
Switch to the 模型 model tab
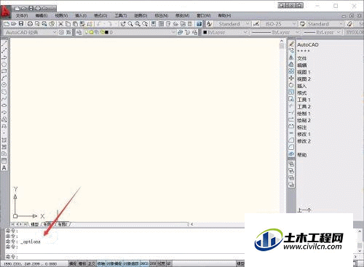(x=34, y=224)
